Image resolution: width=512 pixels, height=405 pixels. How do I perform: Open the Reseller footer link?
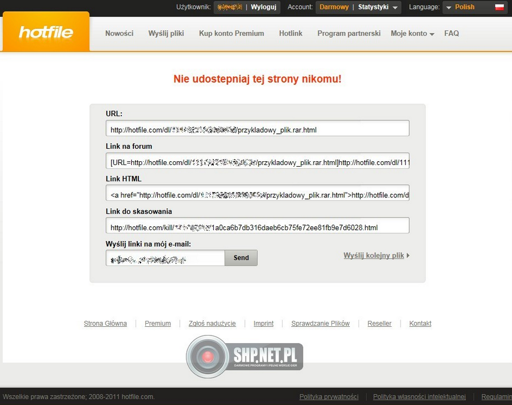[x=379, y=324]
